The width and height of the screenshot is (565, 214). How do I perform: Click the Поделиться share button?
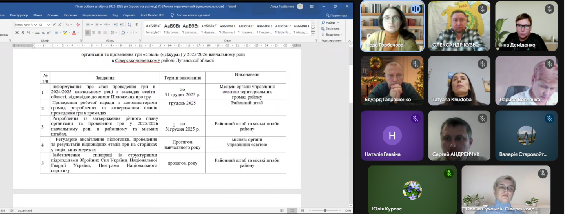click(x=337, y=15)
